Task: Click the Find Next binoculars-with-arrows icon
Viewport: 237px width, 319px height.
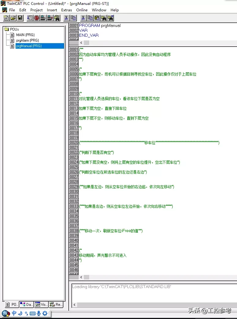Action: (111, 18)
